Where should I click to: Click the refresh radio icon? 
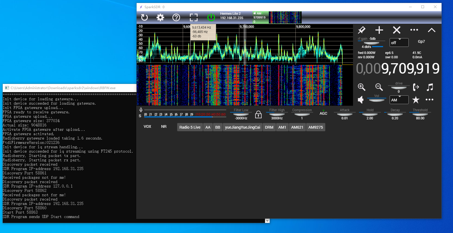(x=144, y=18)
